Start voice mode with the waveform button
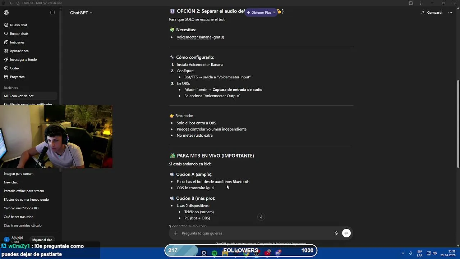460x259 pixels. [346, 233]
